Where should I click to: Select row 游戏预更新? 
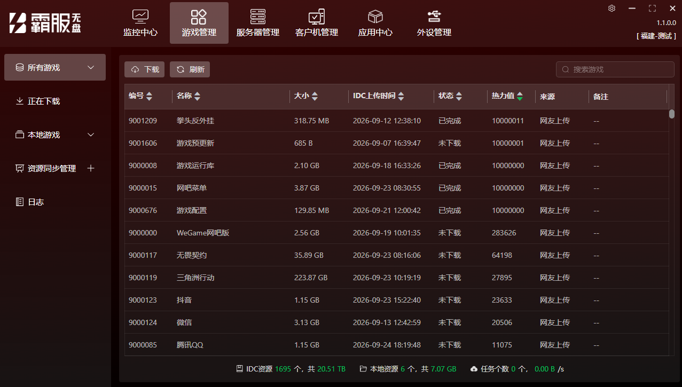pyautogui.click(x=396, y=143)
